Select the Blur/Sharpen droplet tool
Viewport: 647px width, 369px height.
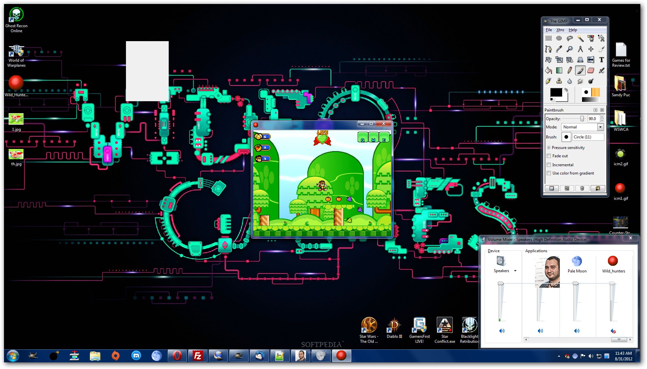pyautogui.click(x=570, y=81)
